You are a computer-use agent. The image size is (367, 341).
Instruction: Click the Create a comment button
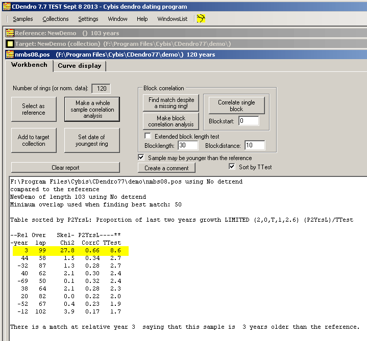point(166,168)
